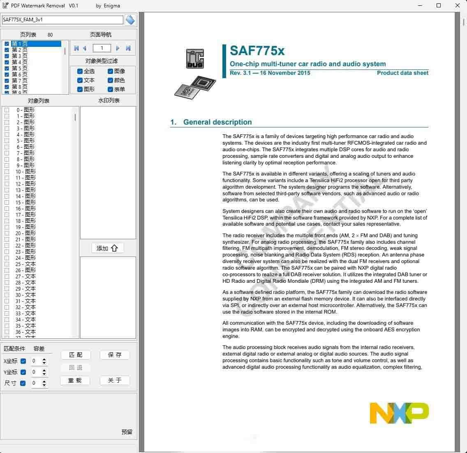Image resolution: width=467 pixels, height=453 pixels.
Task: Jump to first page navigation arrow
Action: point(76,48)
